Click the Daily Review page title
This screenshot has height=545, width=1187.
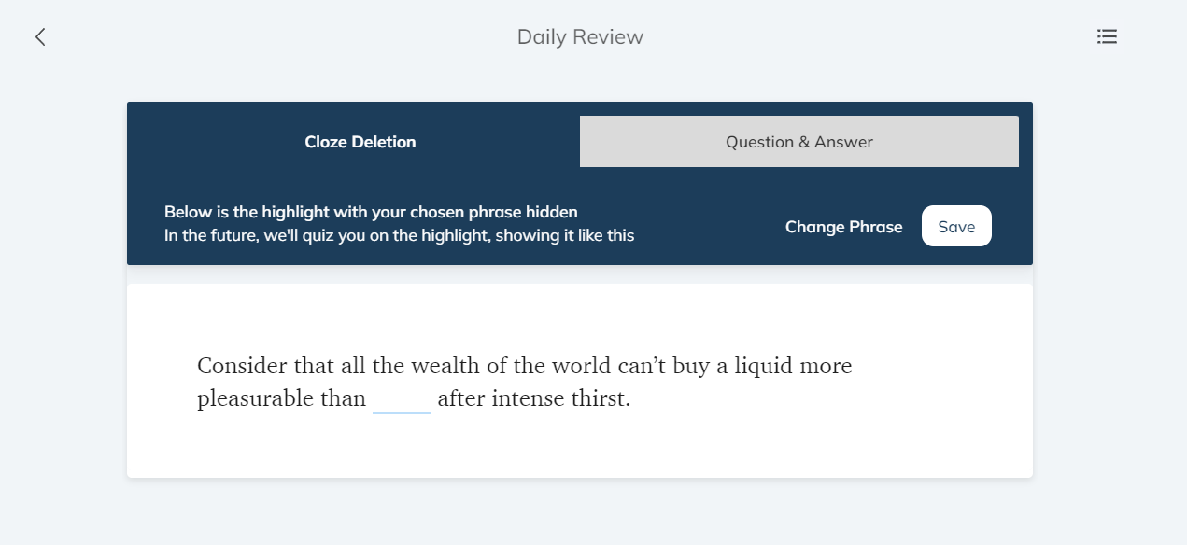click(580, 37)
